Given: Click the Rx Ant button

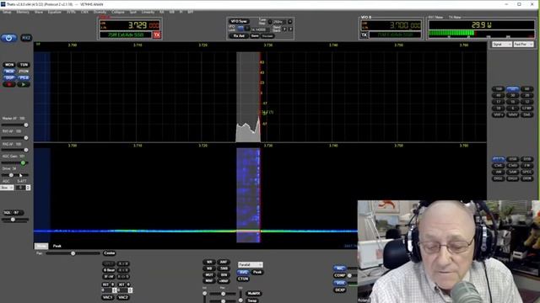Looking at the screenshot, I should click(x=239, y=35).
